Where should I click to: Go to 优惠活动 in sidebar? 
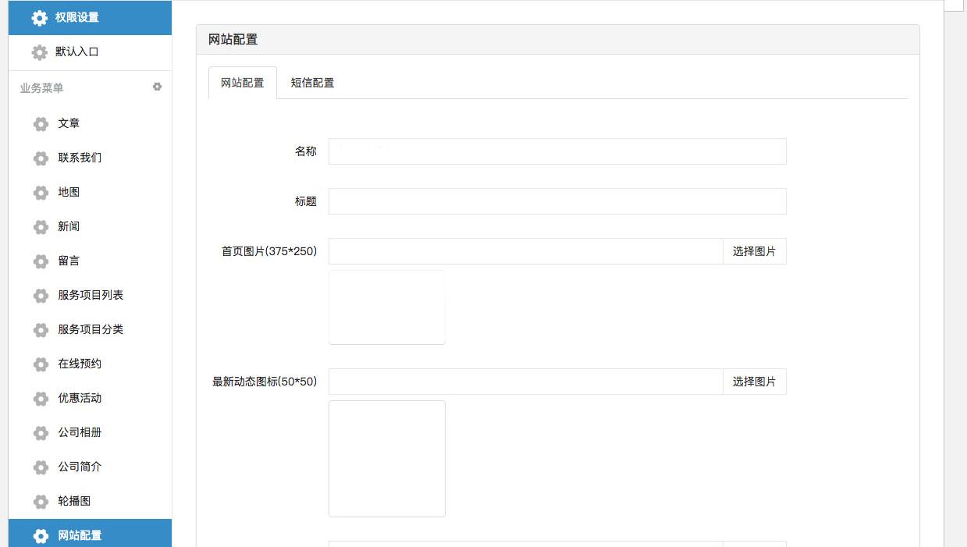[x=80, y=398]
